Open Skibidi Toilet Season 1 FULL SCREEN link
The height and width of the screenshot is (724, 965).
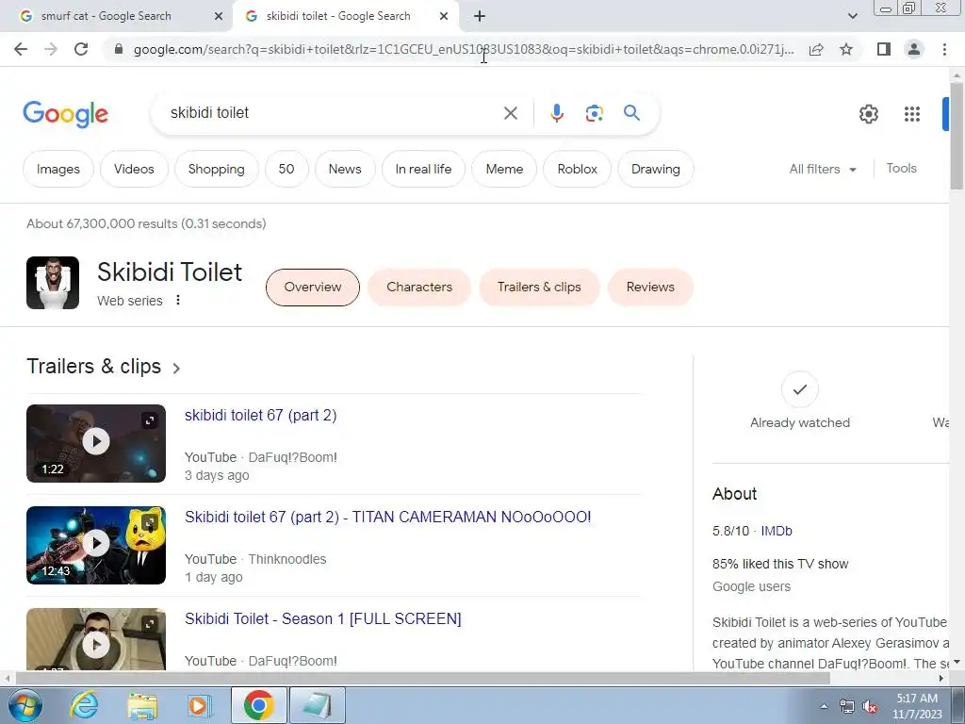click(x=323, y=618)
